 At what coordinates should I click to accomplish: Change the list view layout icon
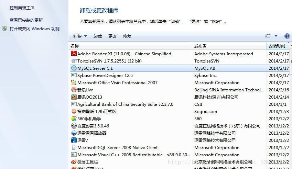268,36
